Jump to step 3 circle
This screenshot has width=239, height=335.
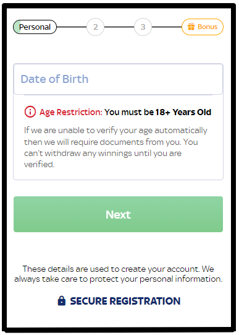point(143,27)
